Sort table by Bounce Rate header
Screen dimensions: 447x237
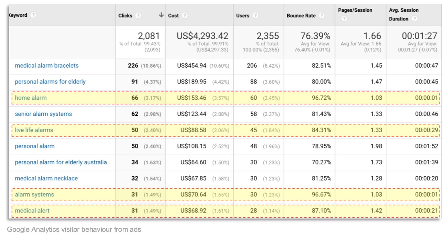point(301,16)
